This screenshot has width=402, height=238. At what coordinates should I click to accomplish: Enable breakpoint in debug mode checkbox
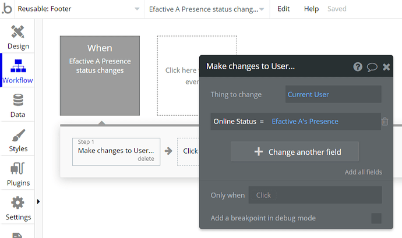376,218
